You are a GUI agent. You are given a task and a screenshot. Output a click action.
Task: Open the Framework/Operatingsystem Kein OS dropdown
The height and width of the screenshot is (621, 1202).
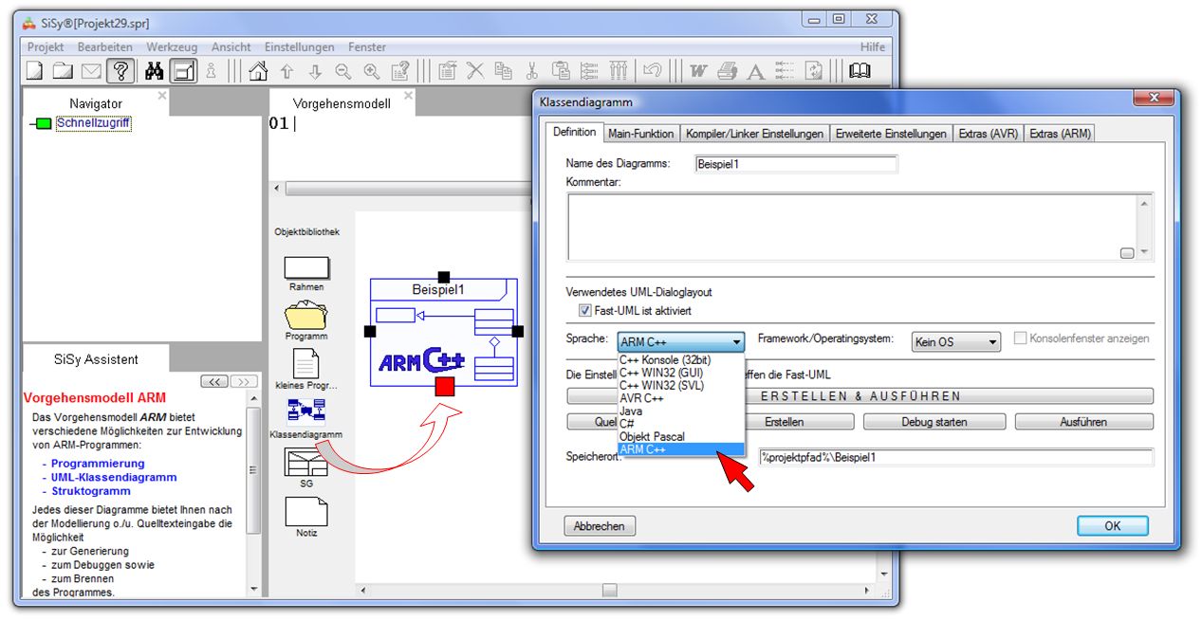(956, 341)
